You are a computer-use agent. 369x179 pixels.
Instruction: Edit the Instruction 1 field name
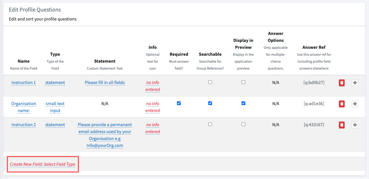coord(24,83)
